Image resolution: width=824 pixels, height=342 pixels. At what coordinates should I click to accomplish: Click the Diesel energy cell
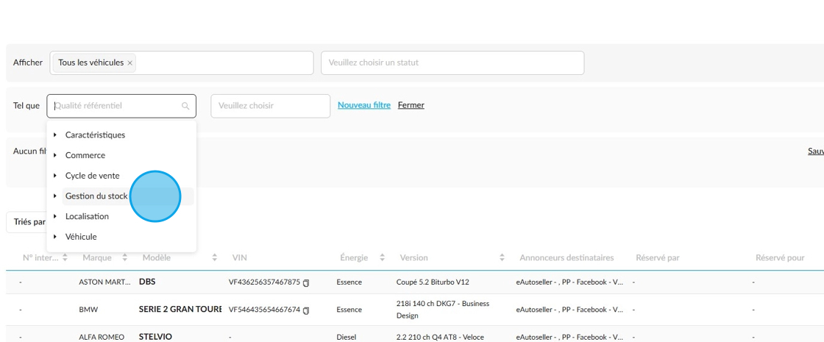[x=347, y=338]
